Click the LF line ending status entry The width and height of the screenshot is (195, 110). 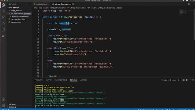point(173,109)
